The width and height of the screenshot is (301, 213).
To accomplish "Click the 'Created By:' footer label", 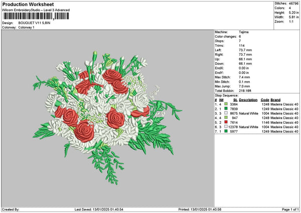I will pyautogui.click(x=11, y=209).
